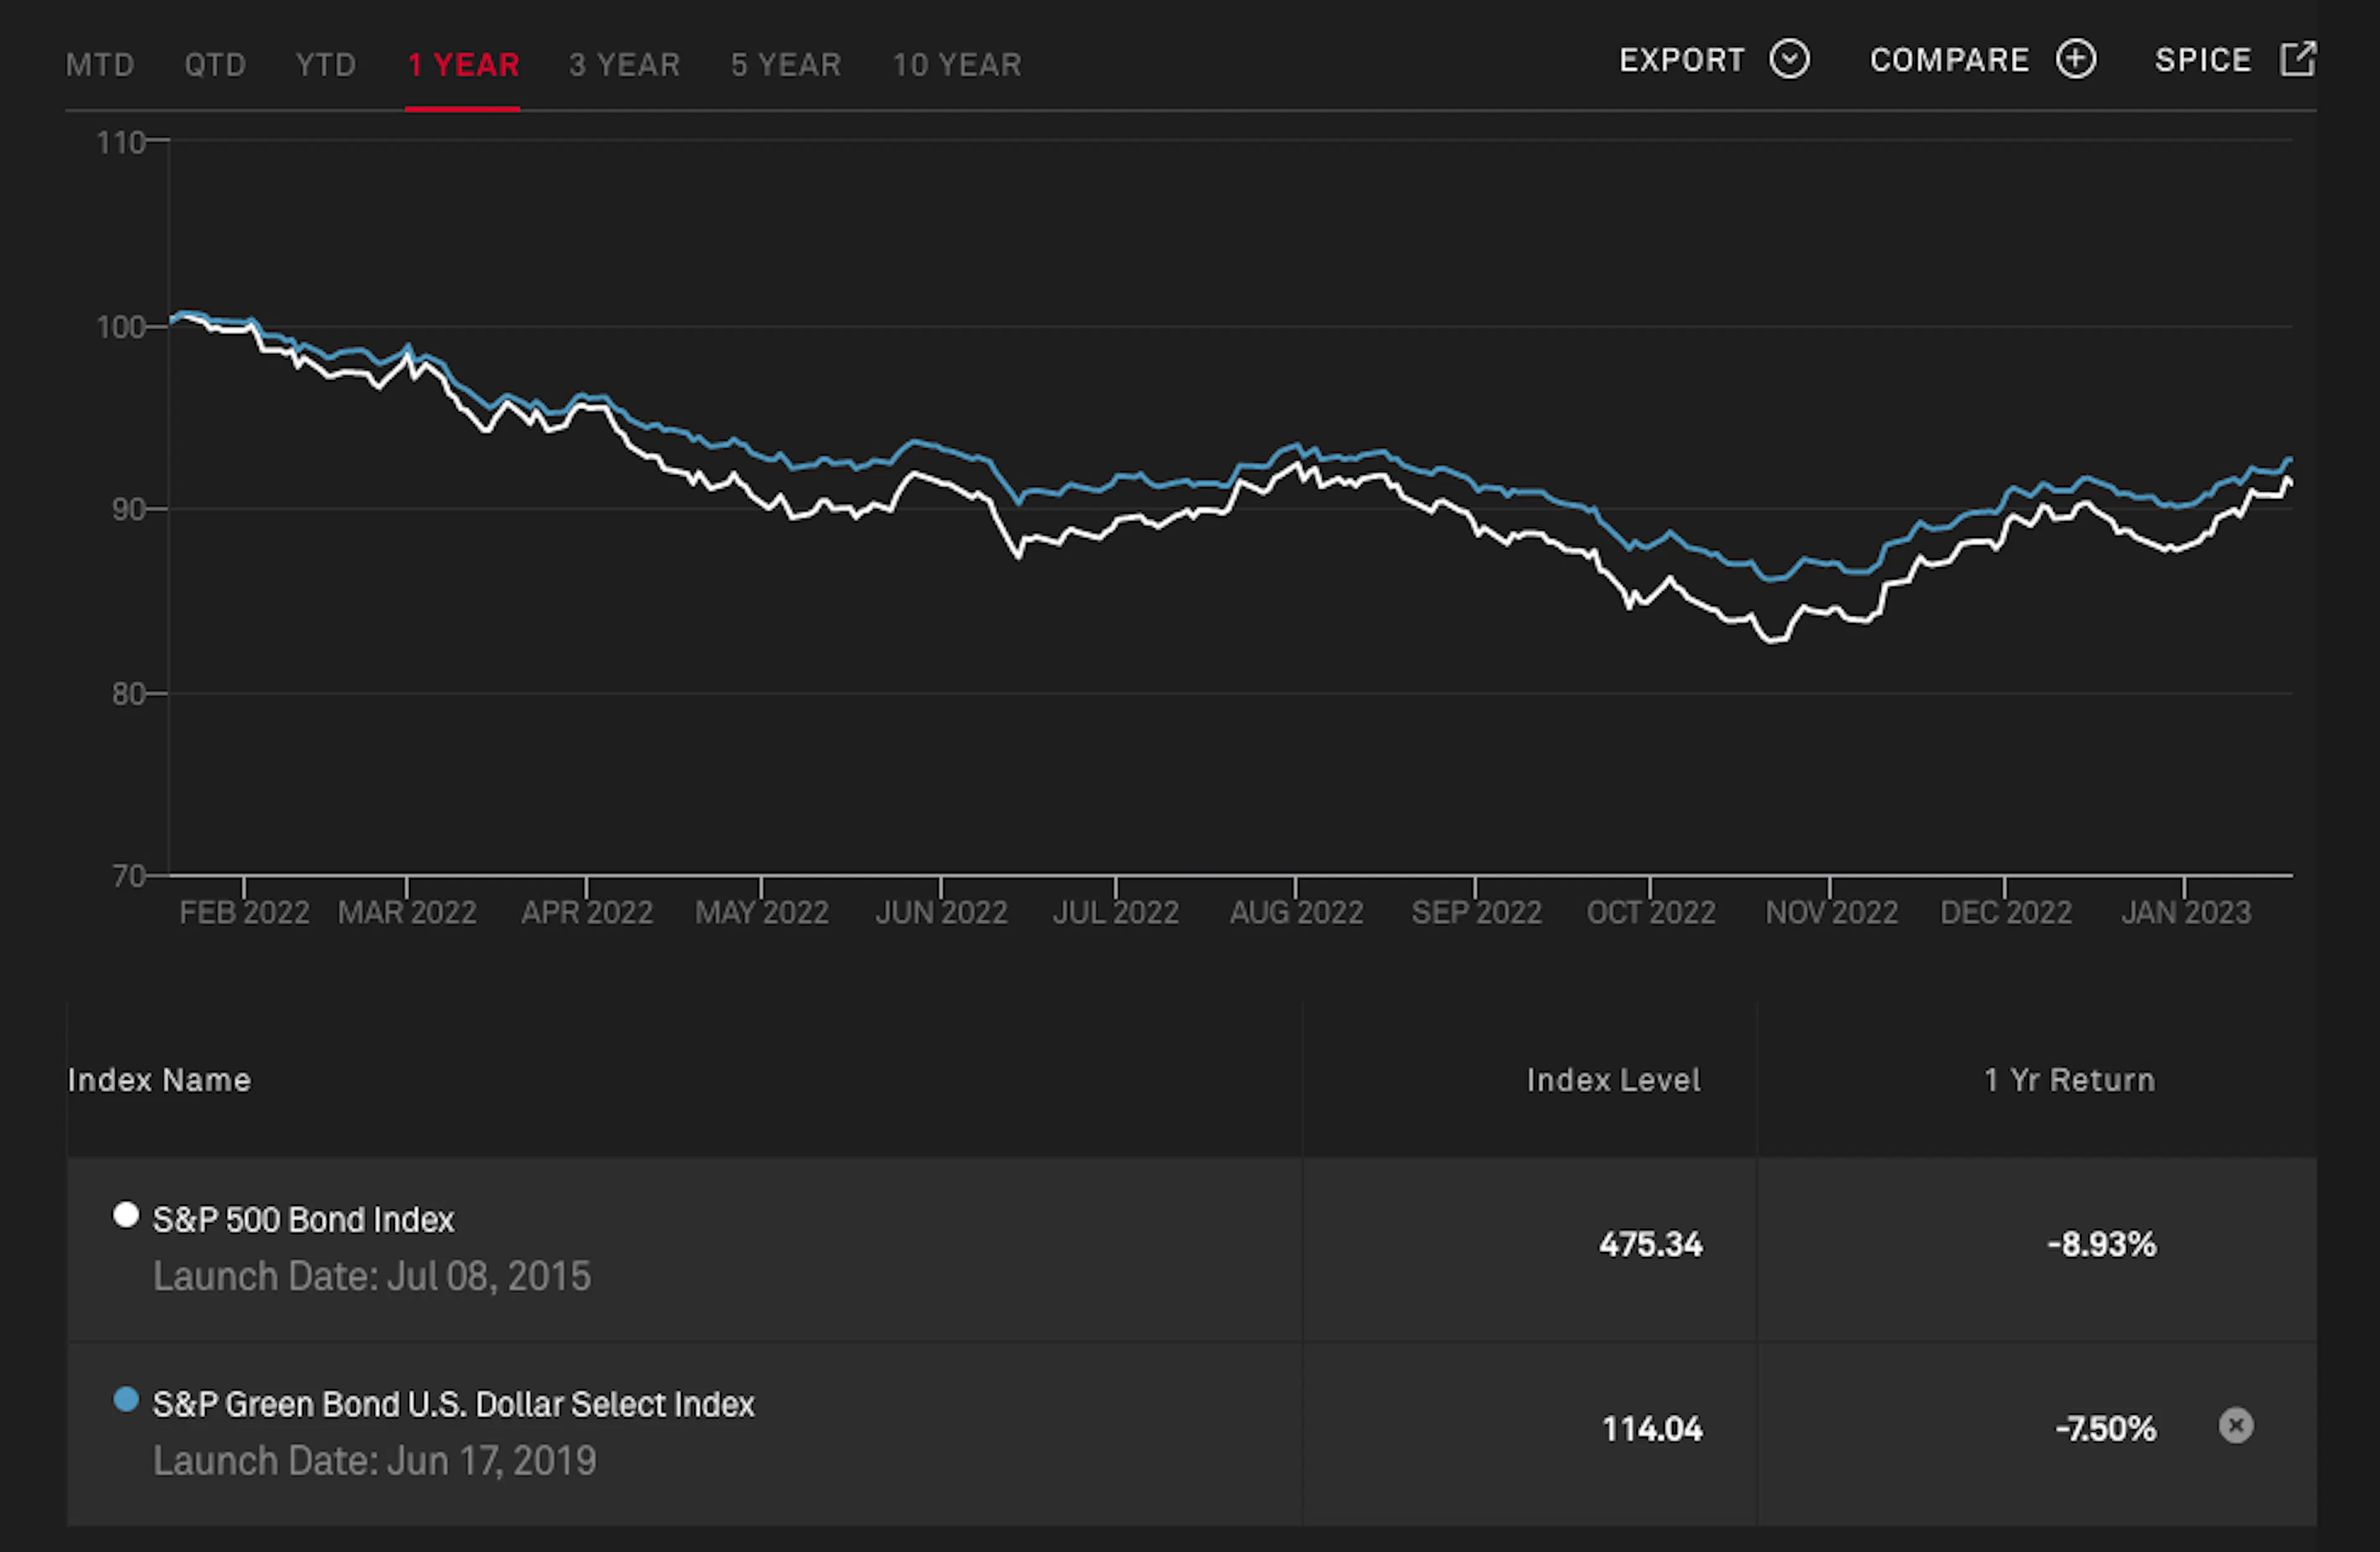Switch to the 5 YEAR tab

pos(786,65)
